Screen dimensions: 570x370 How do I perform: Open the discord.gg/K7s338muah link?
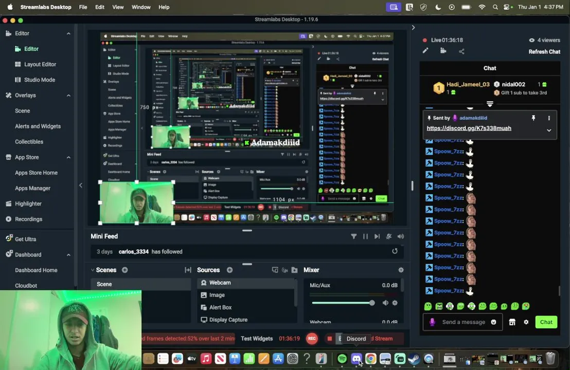click(x=469, y=128)
